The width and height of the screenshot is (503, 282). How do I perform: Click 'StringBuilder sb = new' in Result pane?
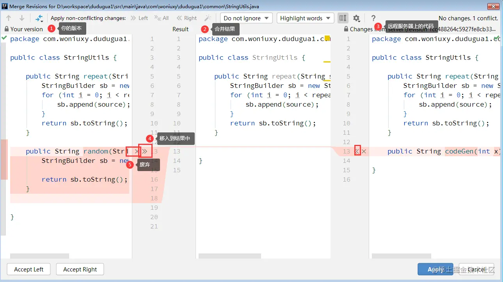tap(280, 86)
